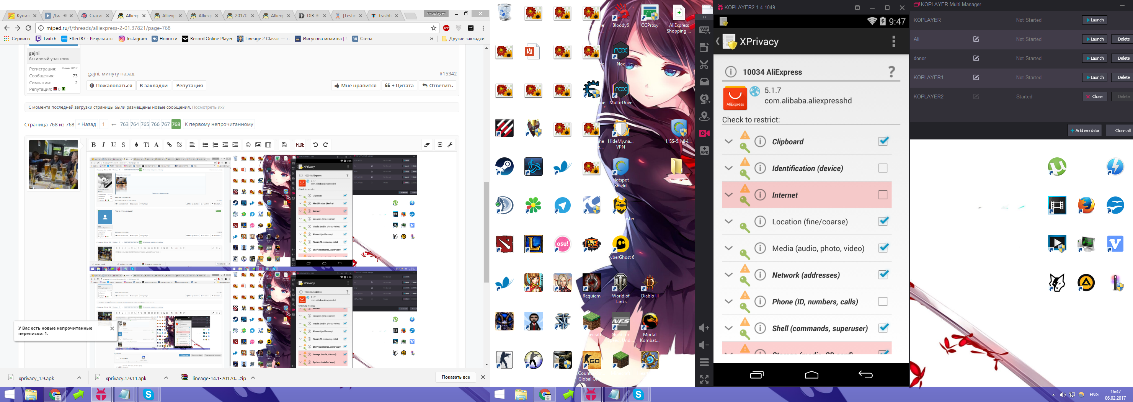Open the Telegram desktop shortcut
Viewport: 1133px width, 402px height.
562,205
